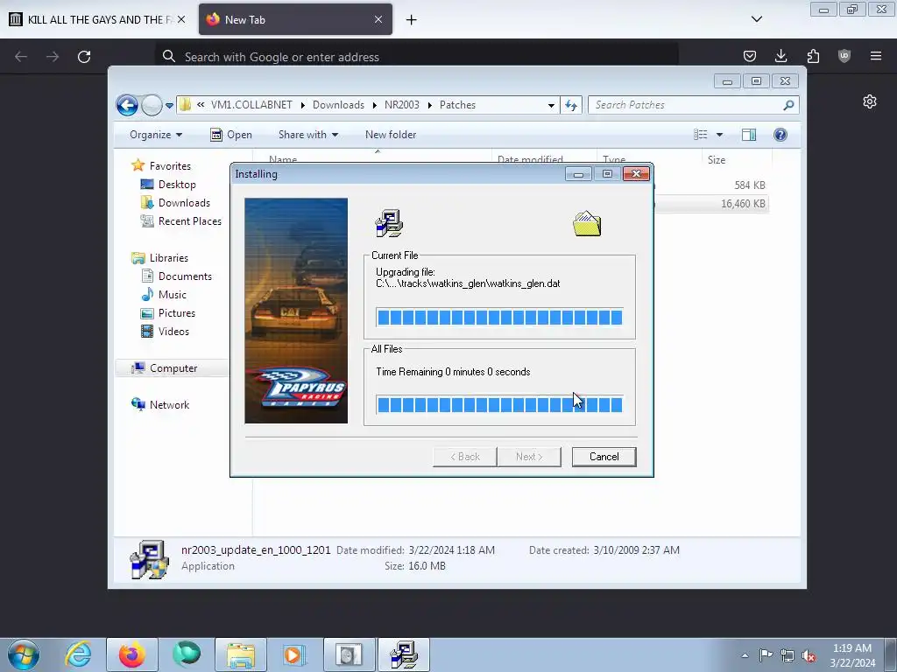The image size is (897, 672).
Task: Open recent locations dropdown in Explorer
Action: pyautogui.click(x=169, y=106)
